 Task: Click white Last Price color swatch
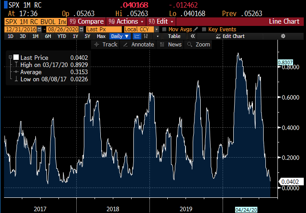16,57
